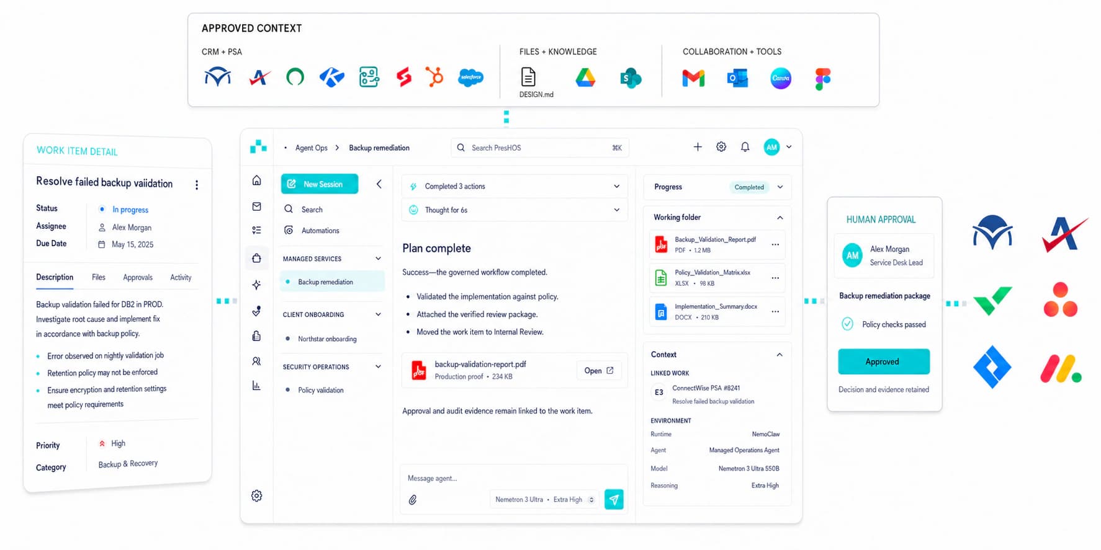The height and width of the screenshot is (550, 1101).
Task: Open the task list icon in the sidebar
Action: coord(256,230)
